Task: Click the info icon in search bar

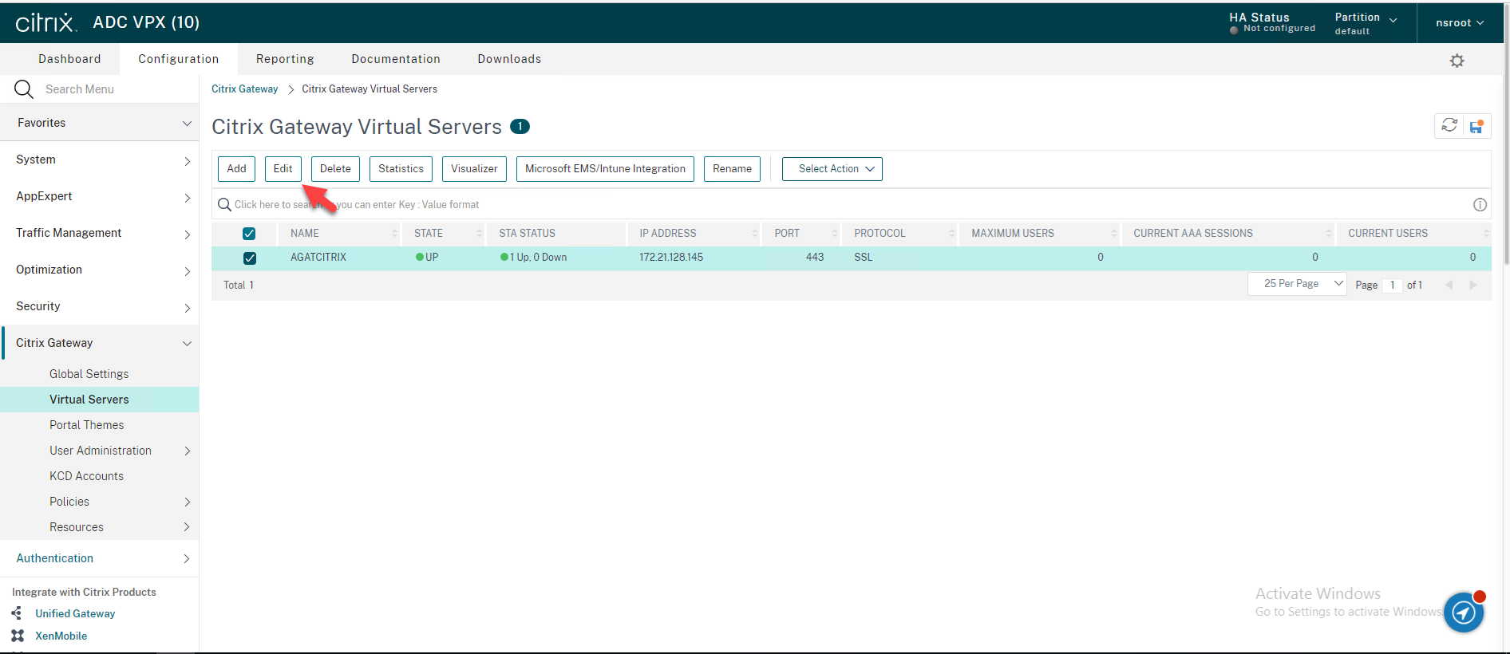Action: (x=1480, y=205)
